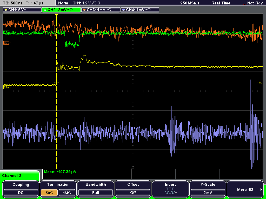Click the CH1: 1.2 V trigger level readout

point(86,3)
